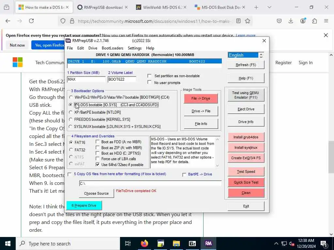Click the File -> Drive button
The image size is (334, 250).
[x=201, y=98]
